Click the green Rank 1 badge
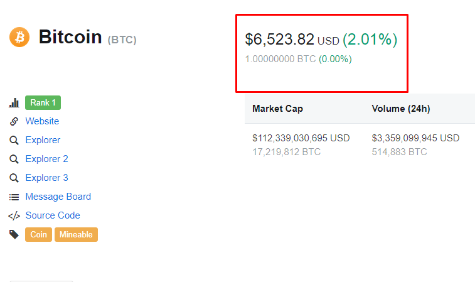Image resolution: width=475 pixels, height=282 pixels. click(43, 103)
